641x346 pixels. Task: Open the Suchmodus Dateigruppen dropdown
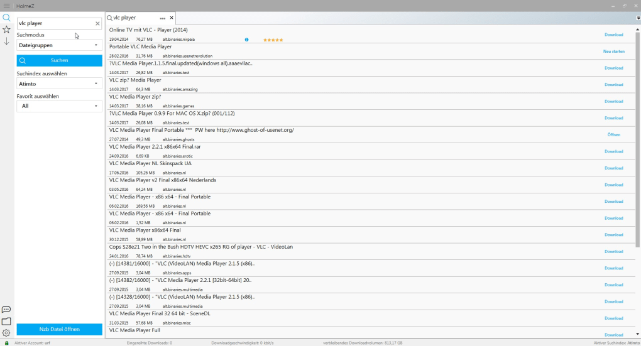coord(59,45)
